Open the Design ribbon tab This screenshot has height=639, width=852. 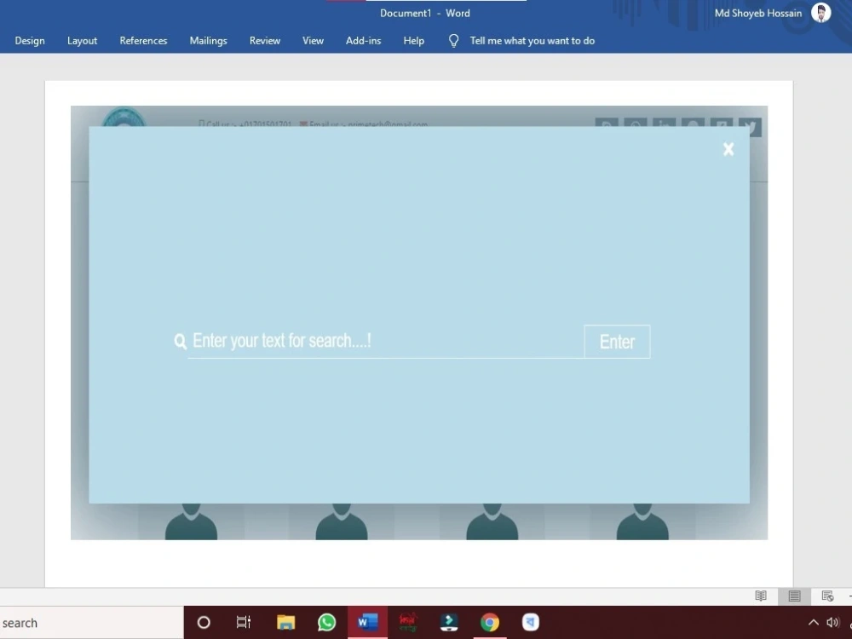pos(30,41)
